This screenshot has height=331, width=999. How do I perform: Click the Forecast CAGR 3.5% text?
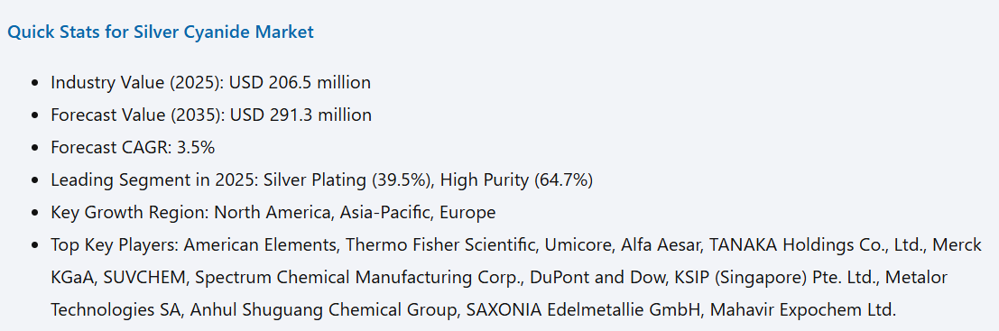pyautogui.click(x=134, y=148)
